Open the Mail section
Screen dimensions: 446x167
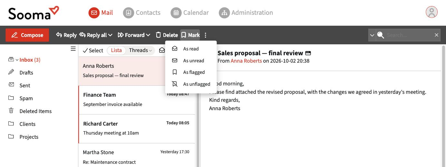pyautogui.click(x=101, y=13)
